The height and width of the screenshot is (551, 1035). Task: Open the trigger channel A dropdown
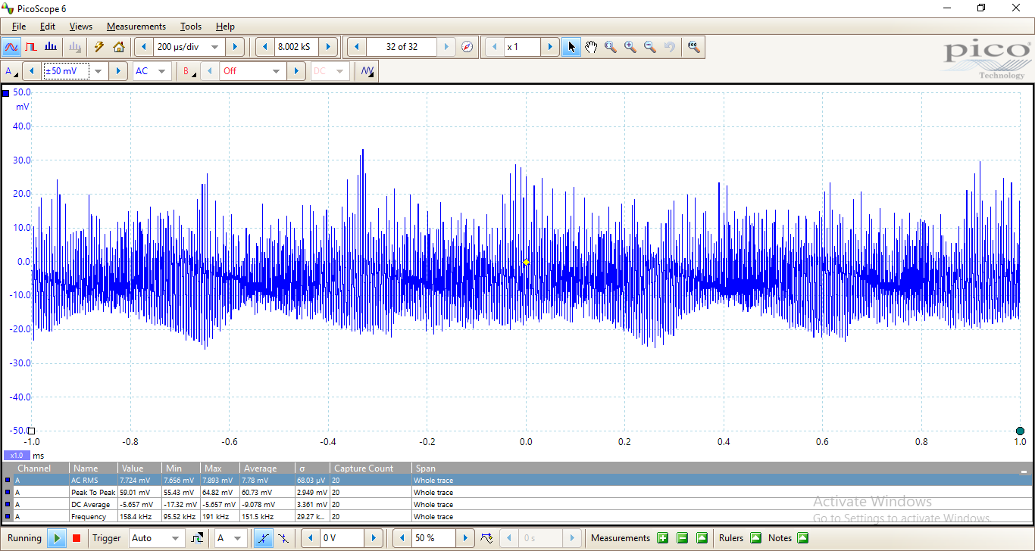[x=236, y=538]
